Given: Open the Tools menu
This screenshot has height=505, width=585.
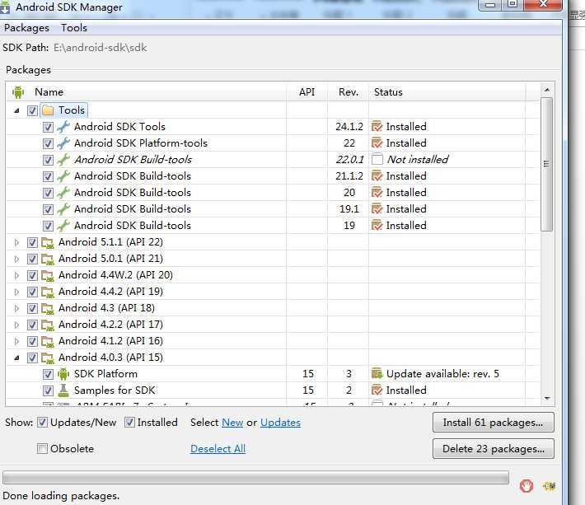Looking at the screenshot, I should tap(74, 28).
